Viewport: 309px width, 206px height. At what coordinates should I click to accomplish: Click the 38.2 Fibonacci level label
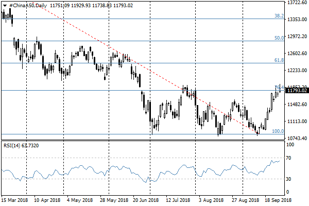pos(279,16)
